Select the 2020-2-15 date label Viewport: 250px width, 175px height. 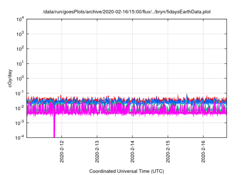click(168, 152)
